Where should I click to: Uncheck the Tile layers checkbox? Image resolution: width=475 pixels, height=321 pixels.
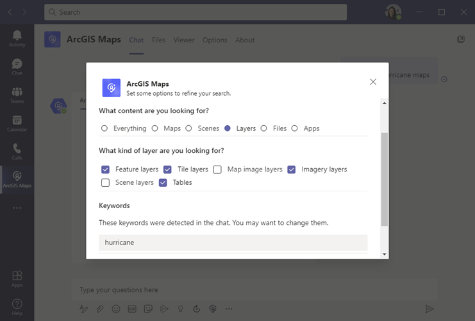[167, 169]
